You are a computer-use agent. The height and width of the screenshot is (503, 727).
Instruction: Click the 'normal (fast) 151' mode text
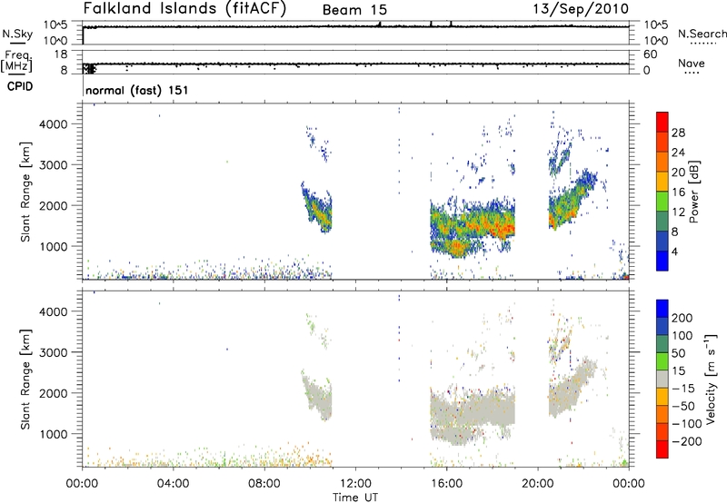[x=137, y=90]
